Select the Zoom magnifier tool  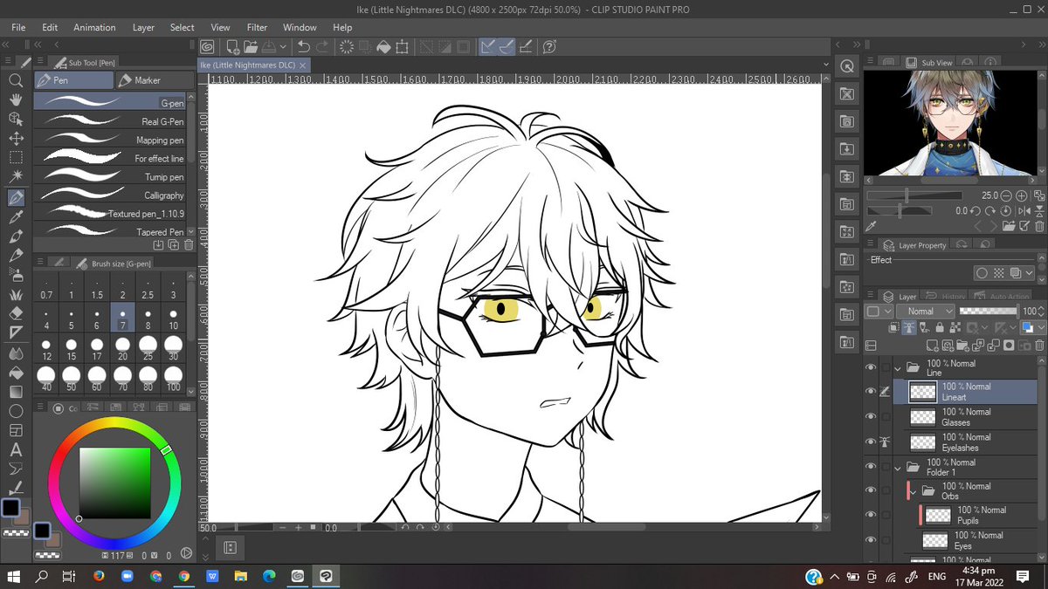click(16, 80)
